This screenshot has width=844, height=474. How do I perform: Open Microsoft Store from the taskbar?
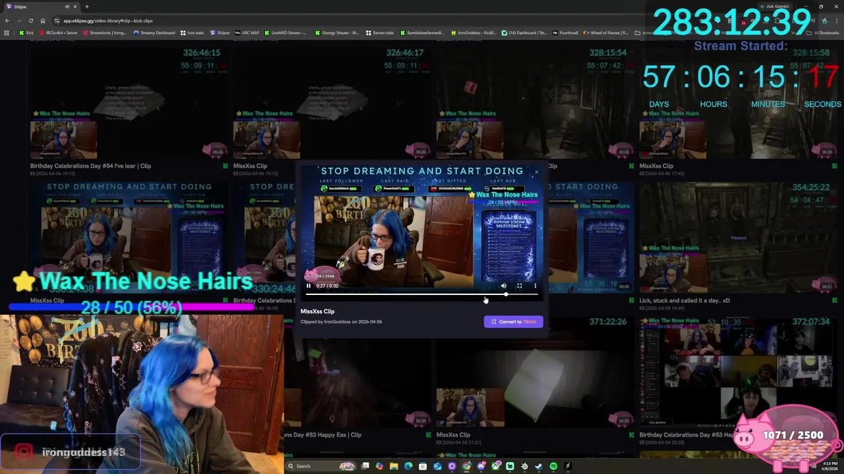423,466
